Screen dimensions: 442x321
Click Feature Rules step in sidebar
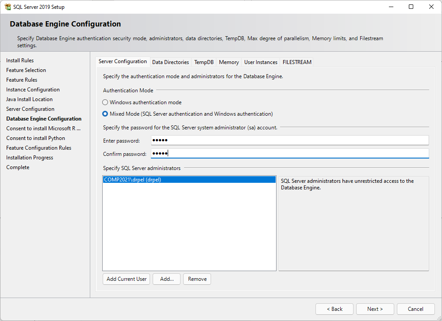click(22, 80)
